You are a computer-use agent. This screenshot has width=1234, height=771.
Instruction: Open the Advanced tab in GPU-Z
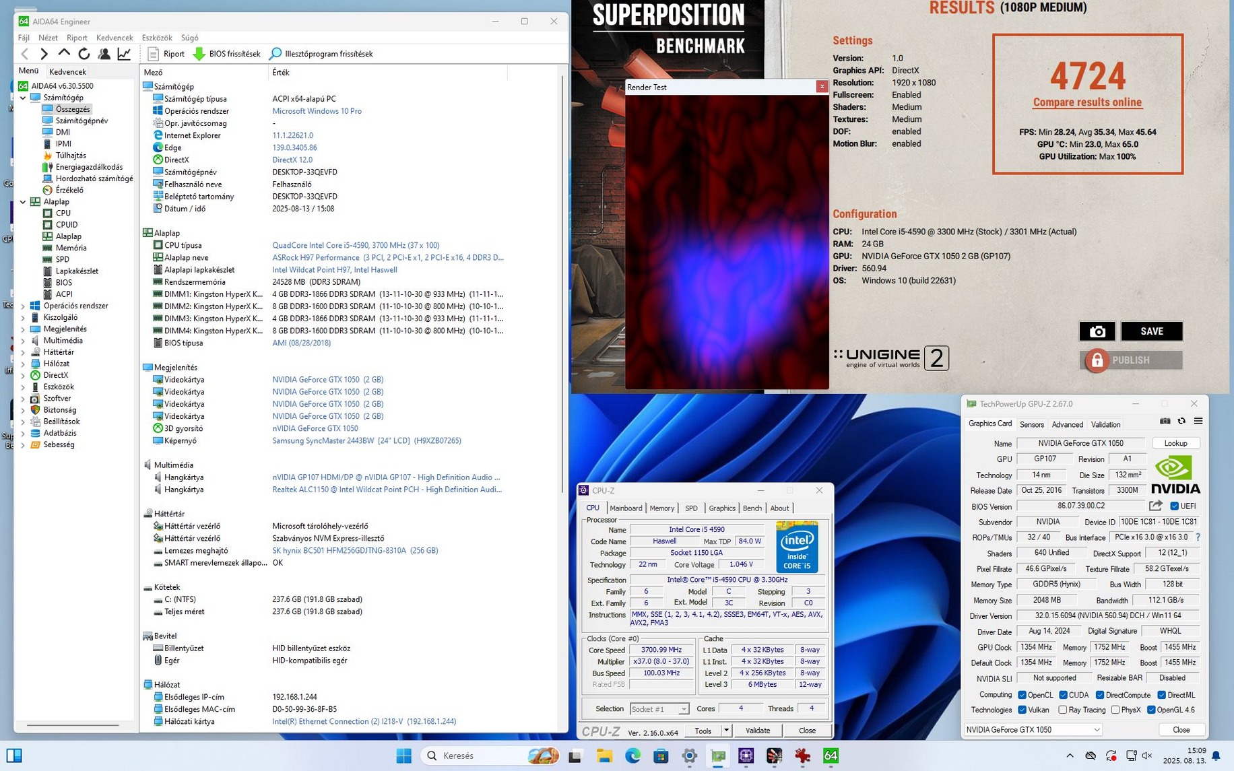tap(1067, 425)
